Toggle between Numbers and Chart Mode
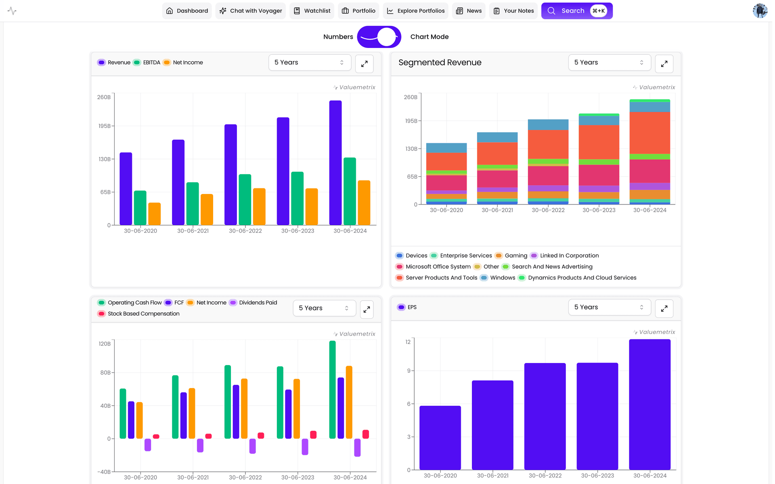 pyautogui.click(x=379, y=37)
